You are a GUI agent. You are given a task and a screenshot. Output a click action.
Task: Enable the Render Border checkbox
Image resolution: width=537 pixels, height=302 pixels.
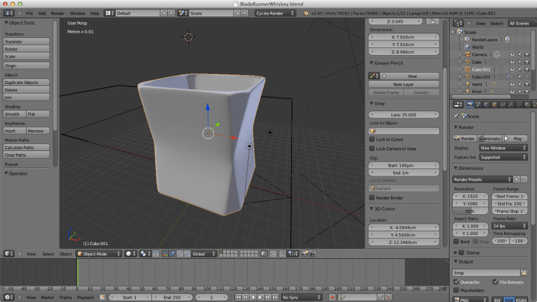pos(372,198)
